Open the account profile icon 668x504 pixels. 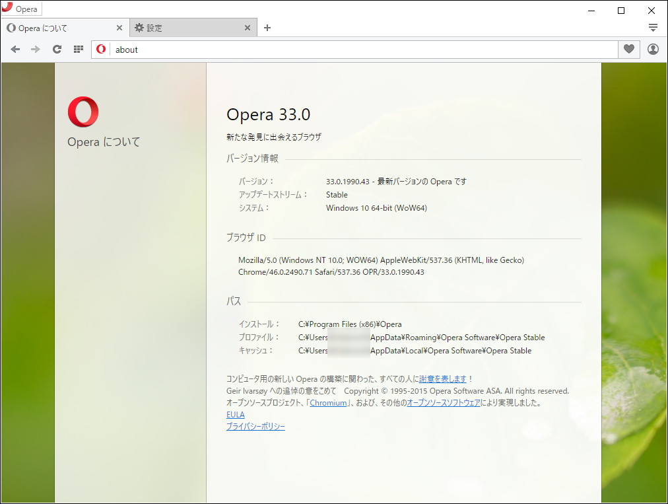pyautogui.click(x=653, y=49)
